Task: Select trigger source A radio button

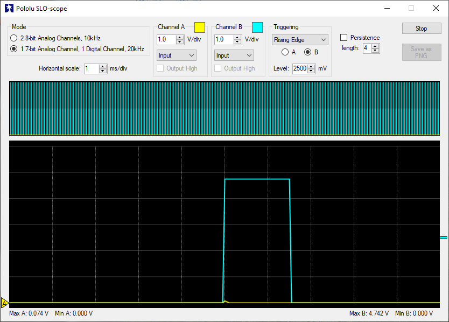Action: [x=285, y=52]
